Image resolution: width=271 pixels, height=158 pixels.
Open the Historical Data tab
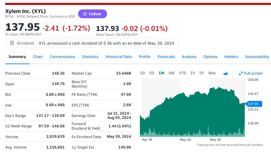118,57
